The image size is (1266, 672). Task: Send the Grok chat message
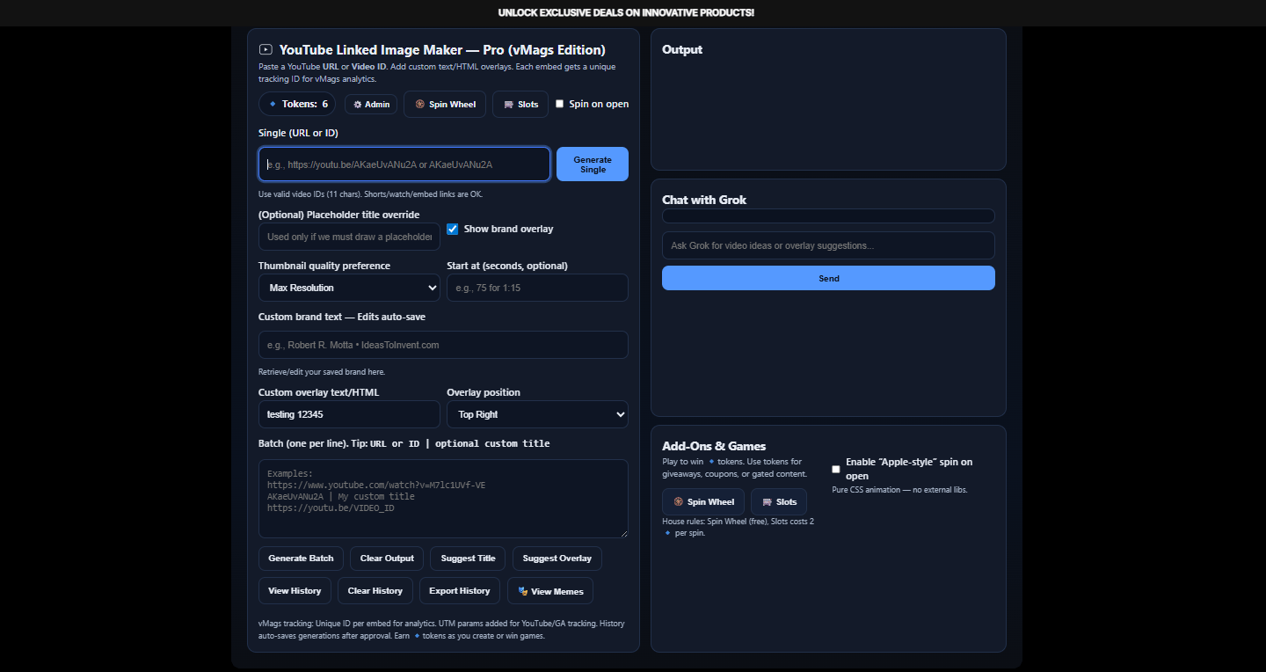[828, 278]
